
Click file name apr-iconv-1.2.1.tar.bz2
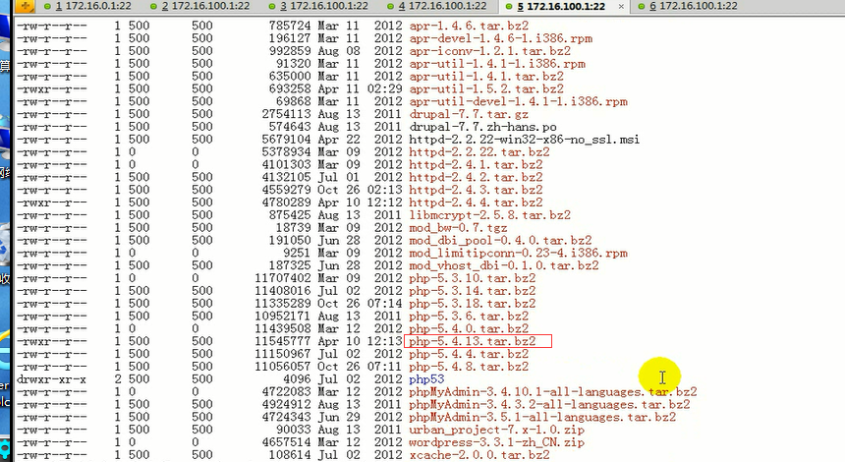[x=490, y=51]
